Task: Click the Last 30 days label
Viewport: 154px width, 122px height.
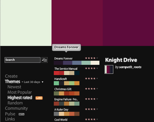Action: click(32, 82)
